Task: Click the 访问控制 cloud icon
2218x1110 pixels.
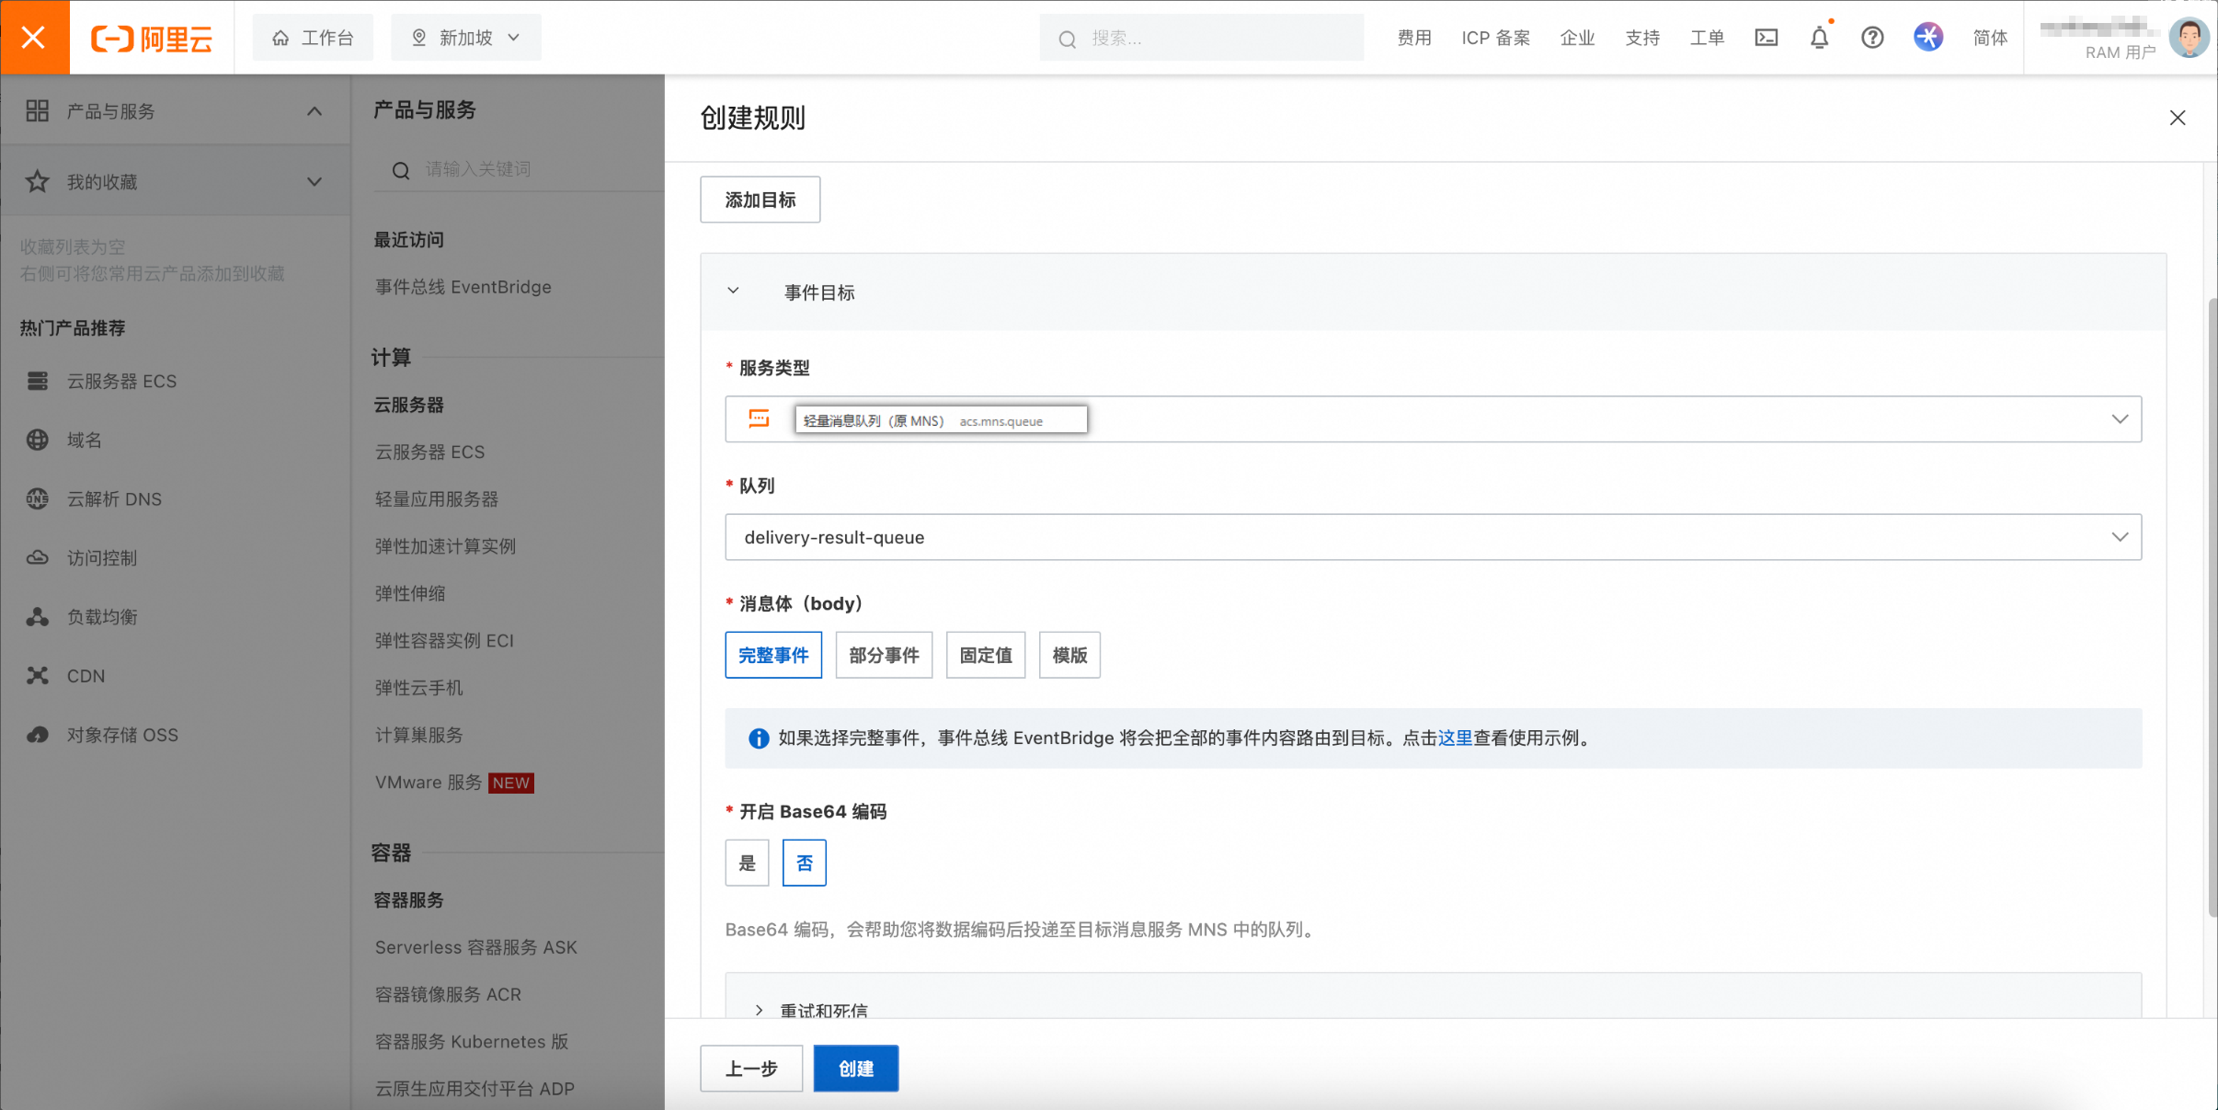Action: [37, 557]
